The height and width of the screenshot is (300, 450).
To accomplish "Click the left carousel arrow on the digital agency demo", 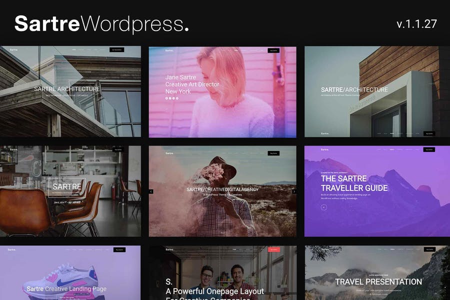I will 151,191.
